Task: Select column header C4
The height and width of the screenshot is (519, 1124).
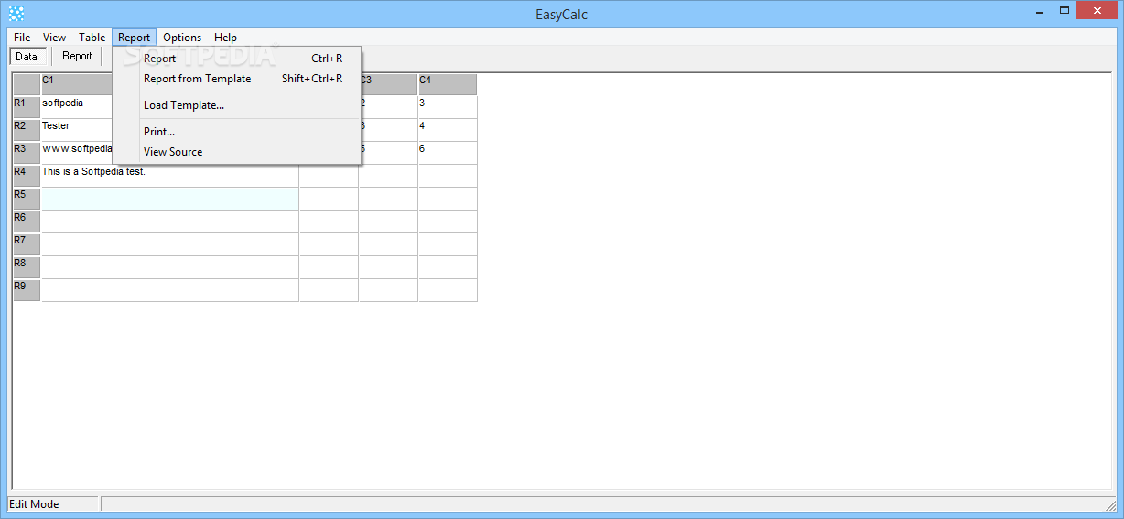Action: tap(448, 84)
